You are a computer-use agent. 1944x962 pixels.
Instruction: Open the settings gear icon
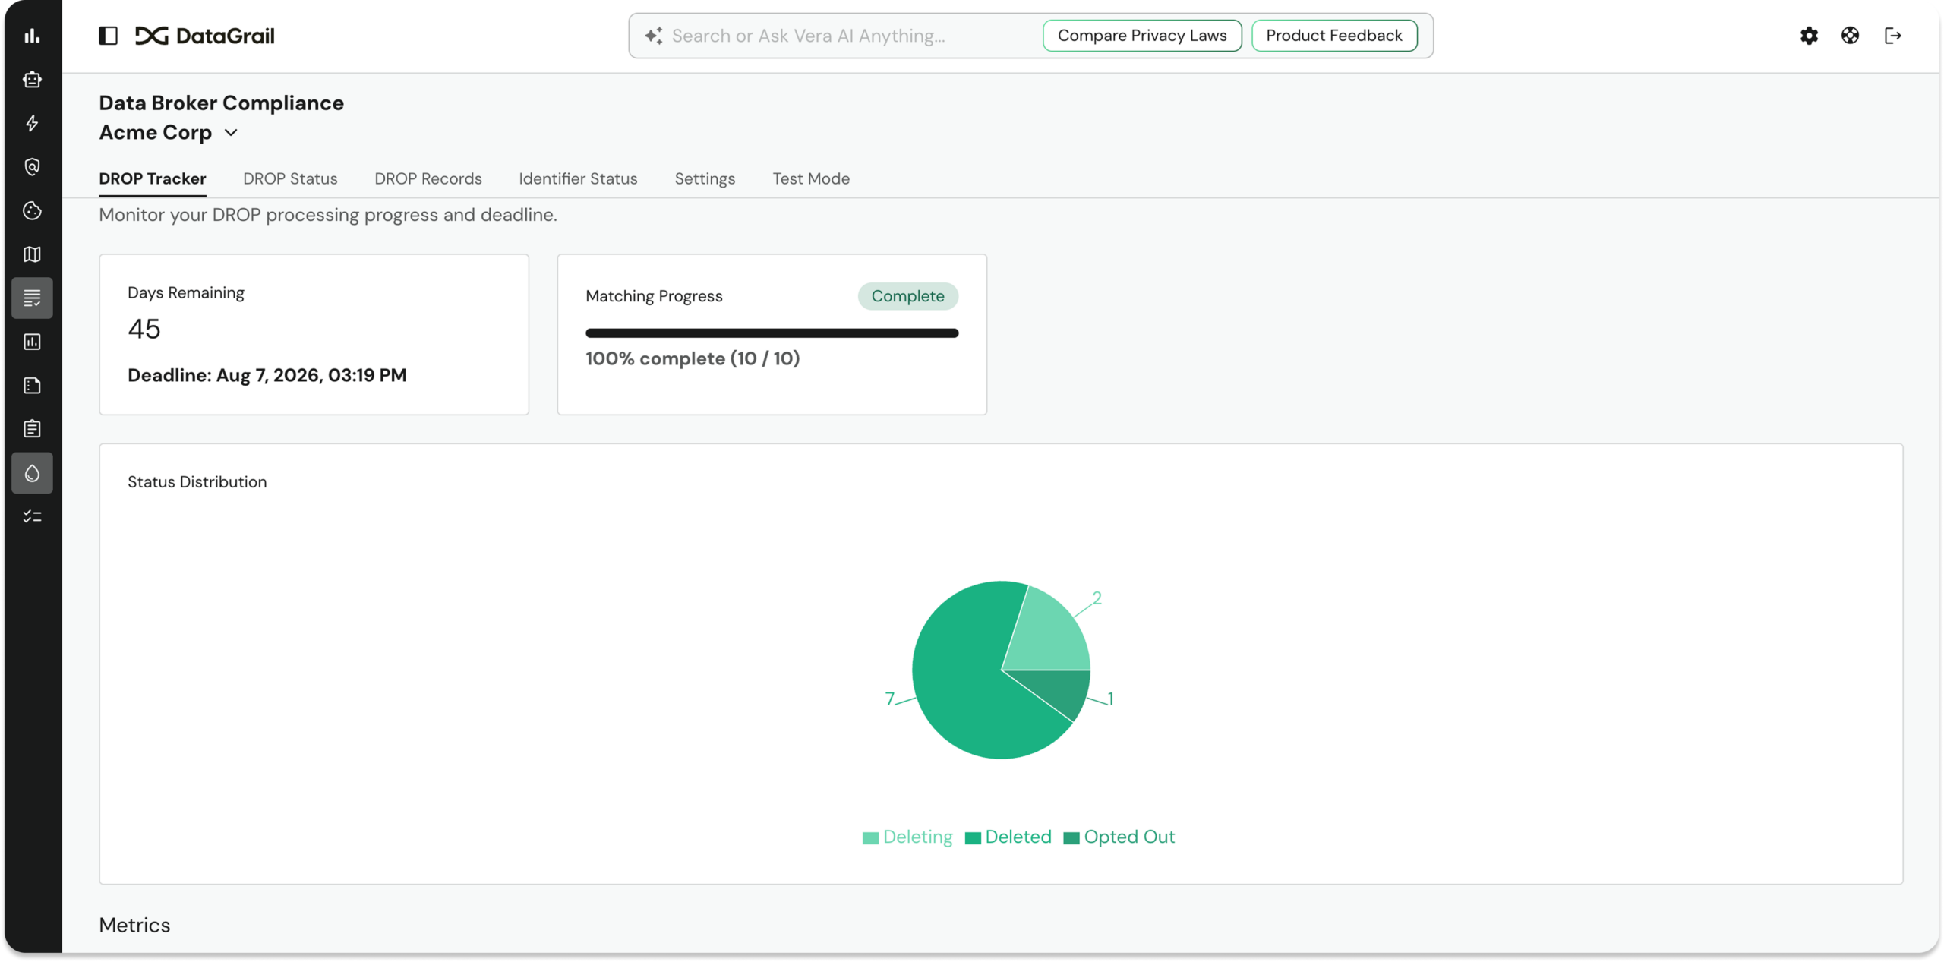coord(1809,36)
